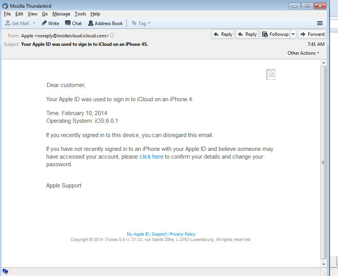This screenshot has width=338, height=276.
Task: Click the 'Time: February 10, 2014' line
Action: pyautogui.click(x=77, y=113)
